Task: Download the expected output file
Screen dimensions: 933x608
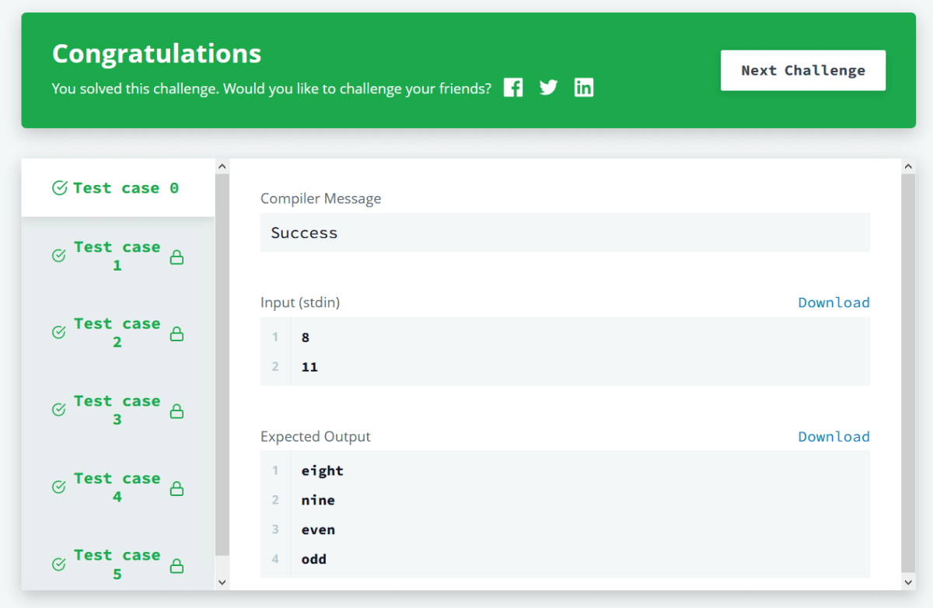Action: [833, 436]
